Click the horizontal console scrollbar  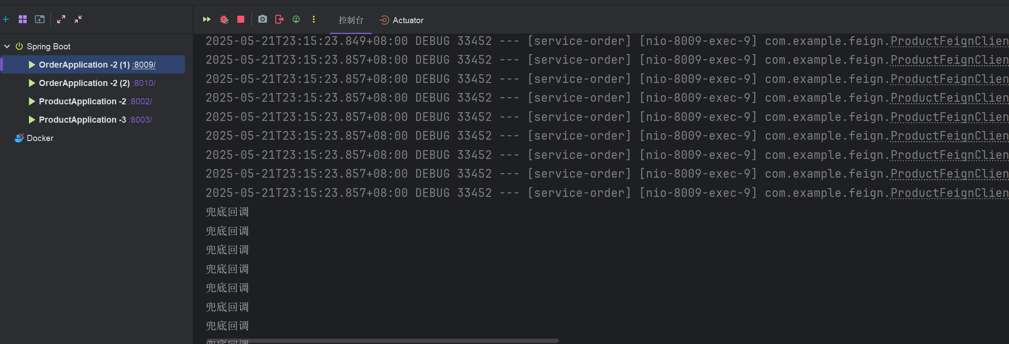click(x=382, y=341)
